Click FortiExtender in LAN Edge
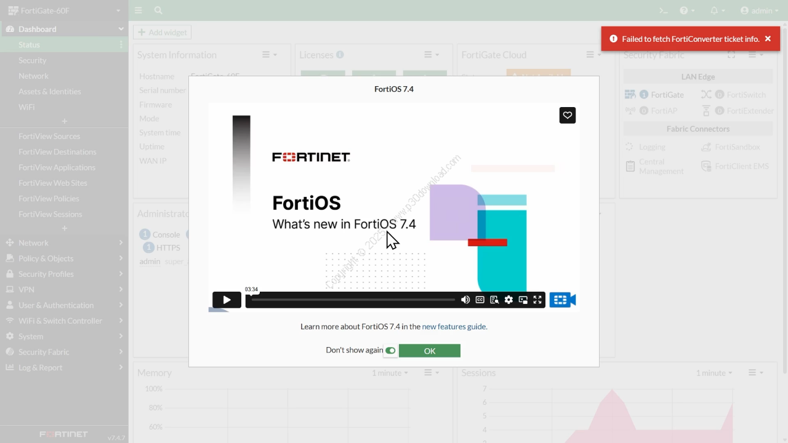This screenshot has height=443, width=788. [738, 111]
